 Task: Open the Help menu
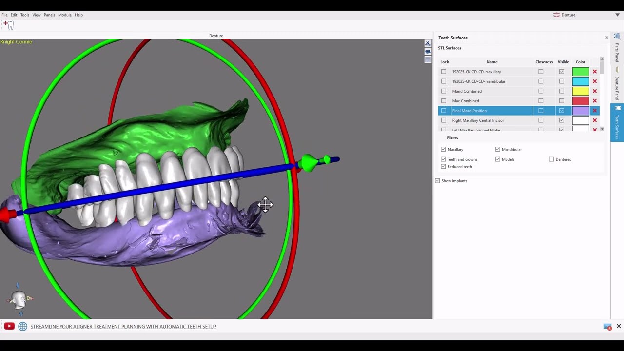(x=78, y=15)
